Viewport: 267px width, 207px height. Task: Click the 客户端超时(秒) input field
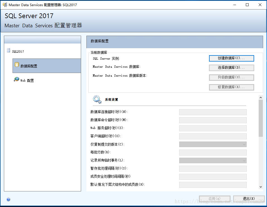click(x=213, y=136)
